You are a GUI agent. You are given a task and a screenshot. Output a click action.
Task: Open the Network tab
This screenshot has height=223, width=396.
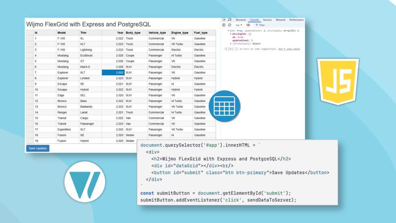coord(281,20)
